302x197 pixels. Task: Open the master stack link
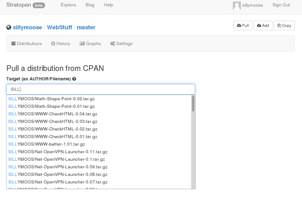click(x=86, y=28)
